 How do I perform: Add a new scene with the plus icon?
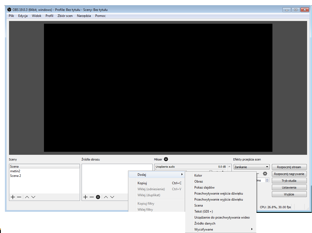pos(13,197)
